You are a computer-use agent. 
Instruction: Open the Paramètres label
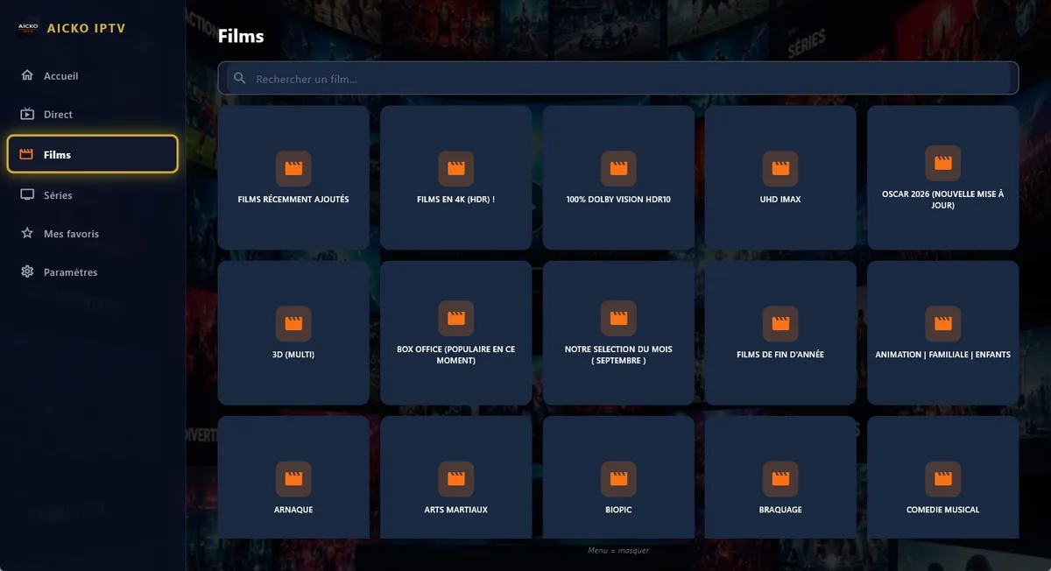click(x=71, y=272)
